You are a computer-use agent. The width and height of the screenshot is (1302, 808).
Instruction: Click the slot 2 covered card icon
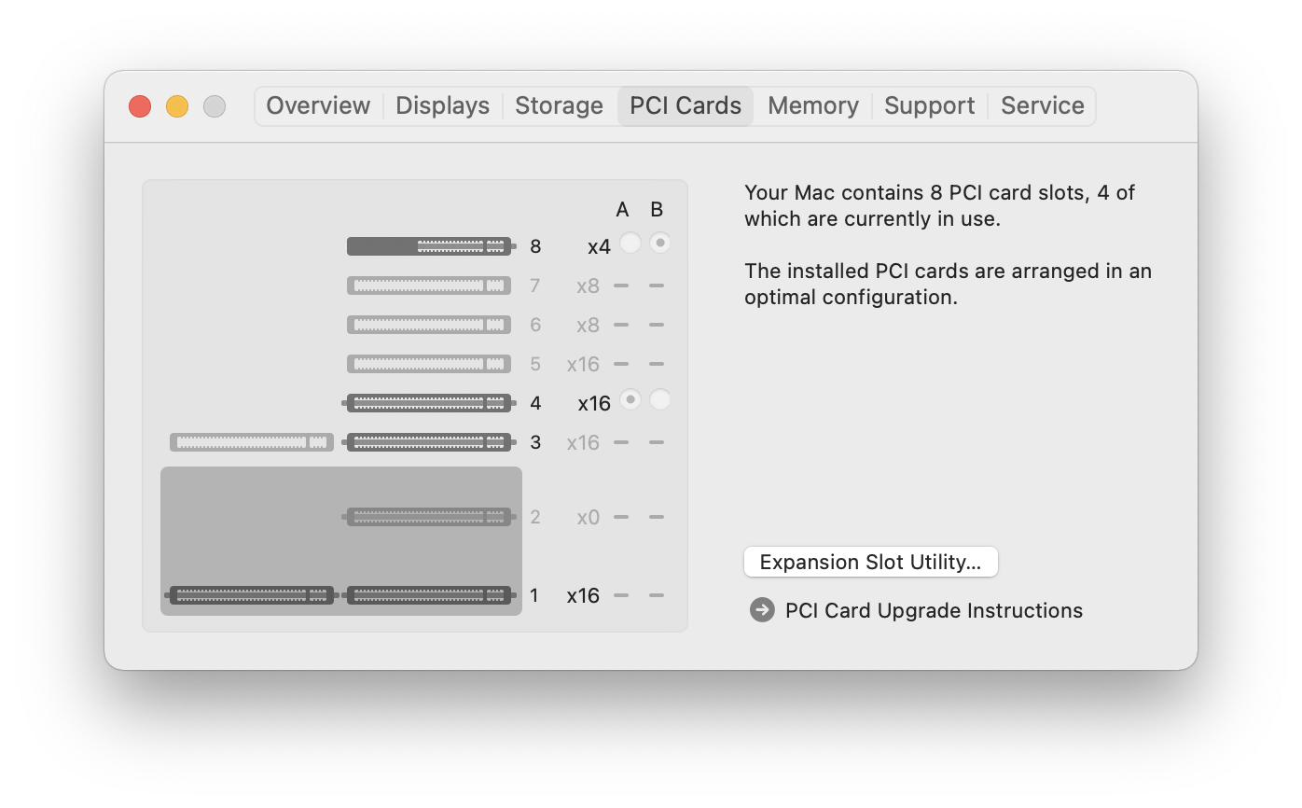click(429, 517)
